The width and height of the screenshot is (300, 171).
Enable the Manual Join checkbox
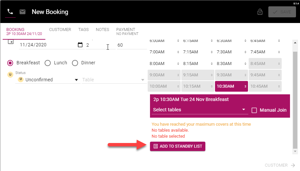tap(254, 110)
